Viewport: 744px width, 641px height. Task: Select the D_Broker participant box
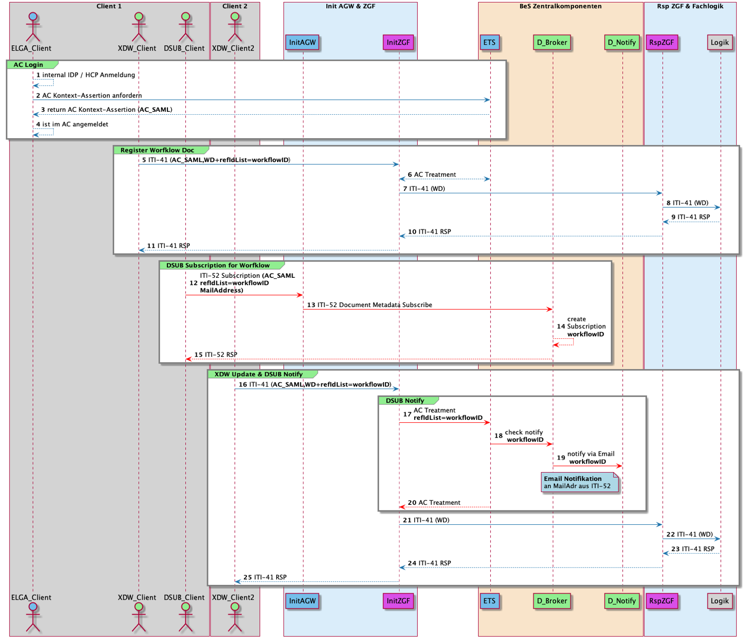pos(552,43)
